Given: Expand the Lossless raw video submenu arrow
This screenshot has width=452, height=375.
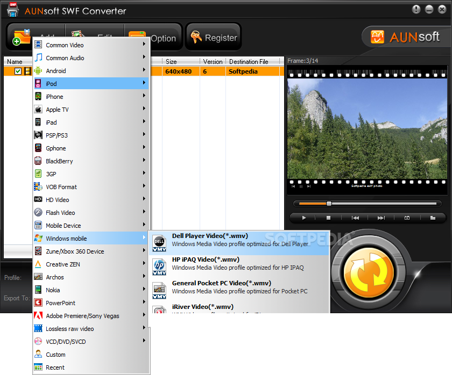Looking at the screenshot, I should [144, 328].
